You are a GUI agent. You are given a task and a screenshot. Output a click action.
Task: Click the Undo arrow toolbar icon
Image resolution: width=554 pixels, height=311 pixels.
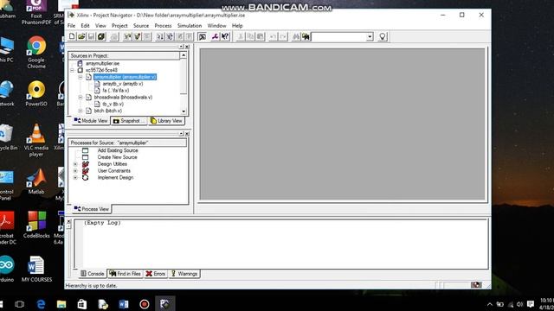[x=273, y=36]
